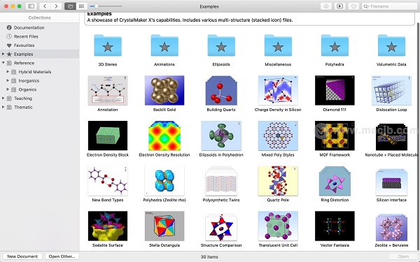420x262 pixels.
Task: Select the Ring Distortion example
Action: (x=335, y=181)
